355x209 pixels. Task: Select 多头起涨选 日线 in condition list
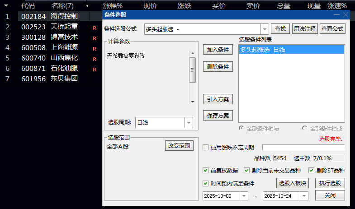click(292, 50)
